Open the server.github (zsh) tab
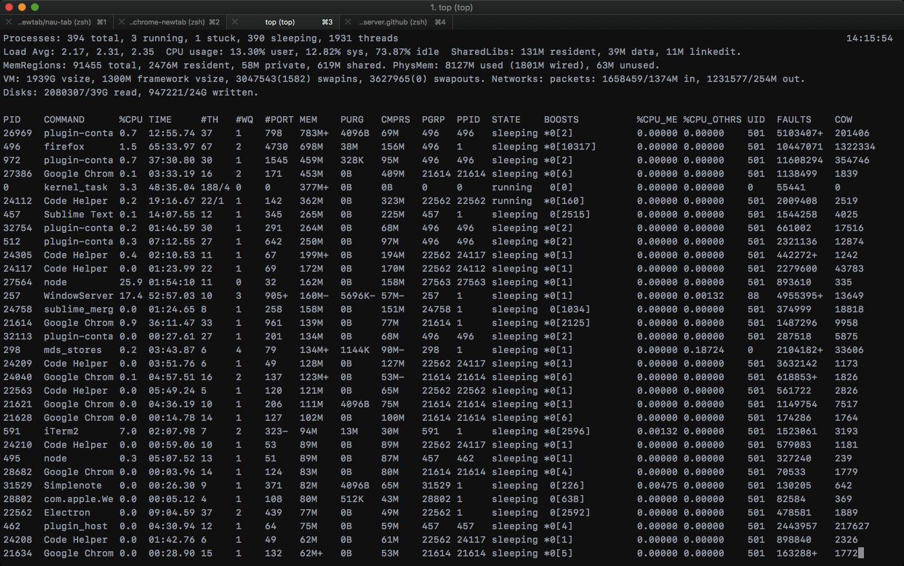 click(x=393, y=22)
